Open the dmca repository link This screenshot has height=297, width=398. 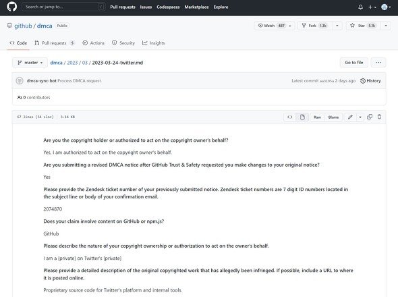45,26
